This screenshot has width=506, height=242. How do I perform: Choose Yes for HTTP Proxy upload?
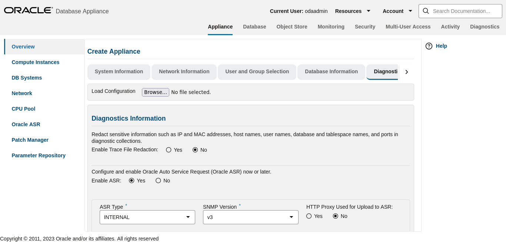pos(309,216)
